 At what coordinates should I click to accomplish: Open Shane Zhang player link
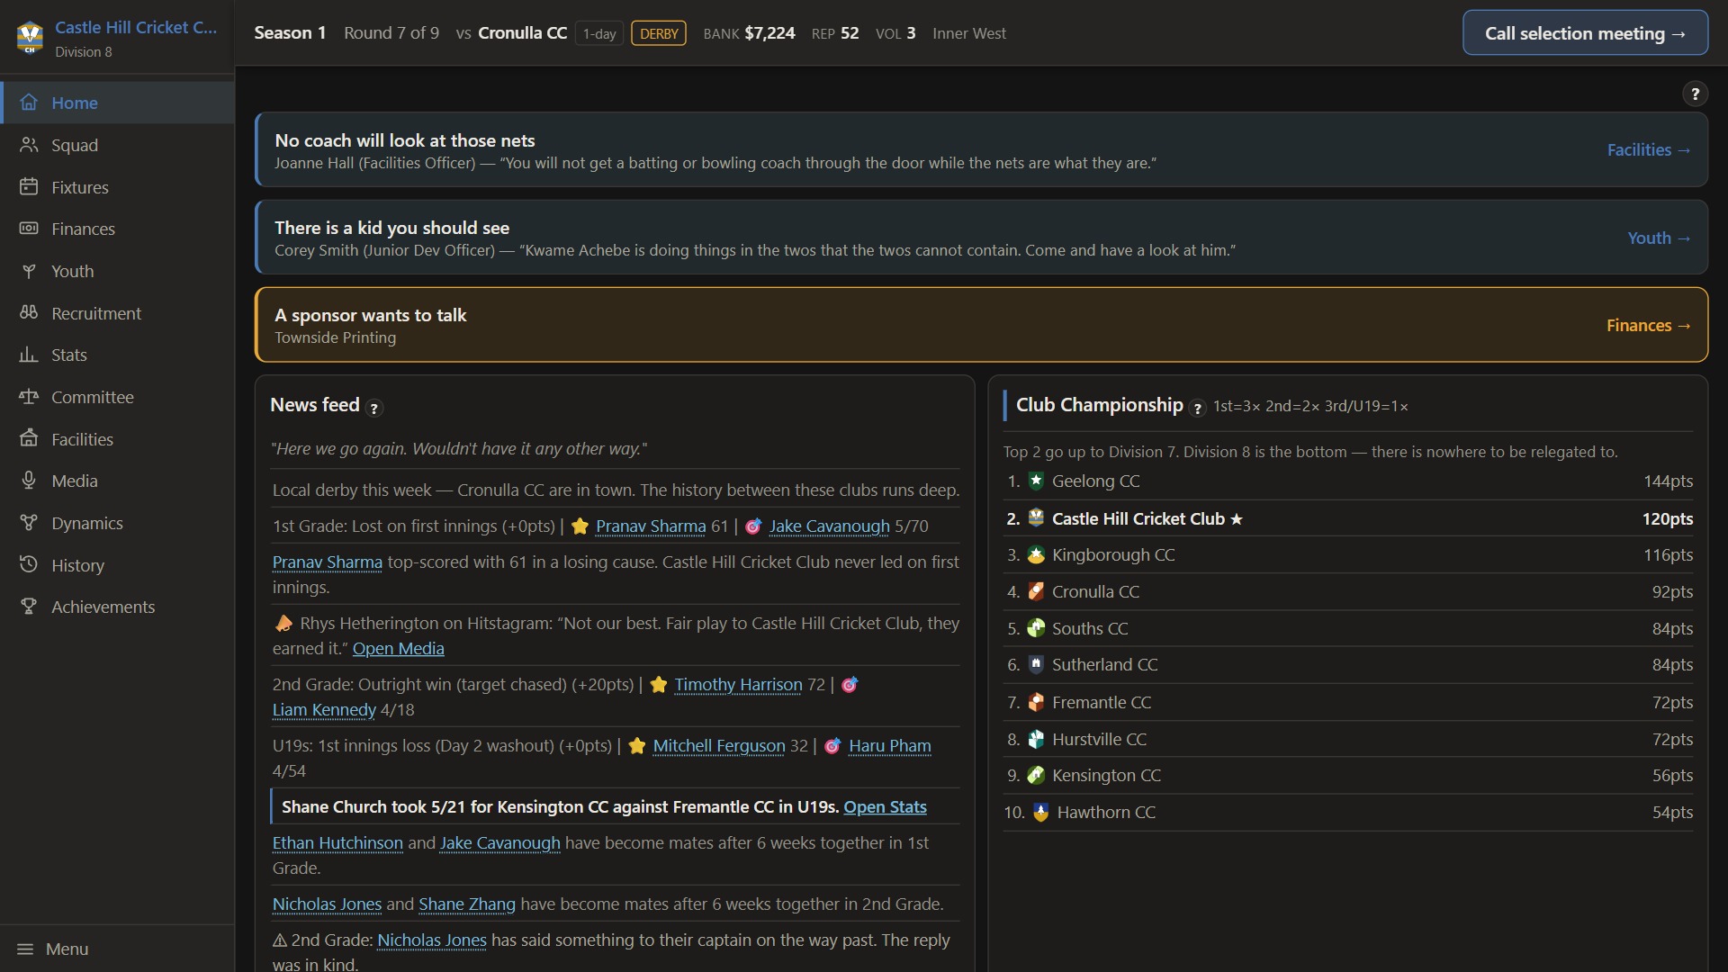coord(466,904)
